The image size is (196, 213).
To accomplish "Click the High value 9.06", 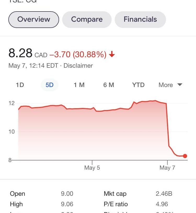I will (67, 204).
